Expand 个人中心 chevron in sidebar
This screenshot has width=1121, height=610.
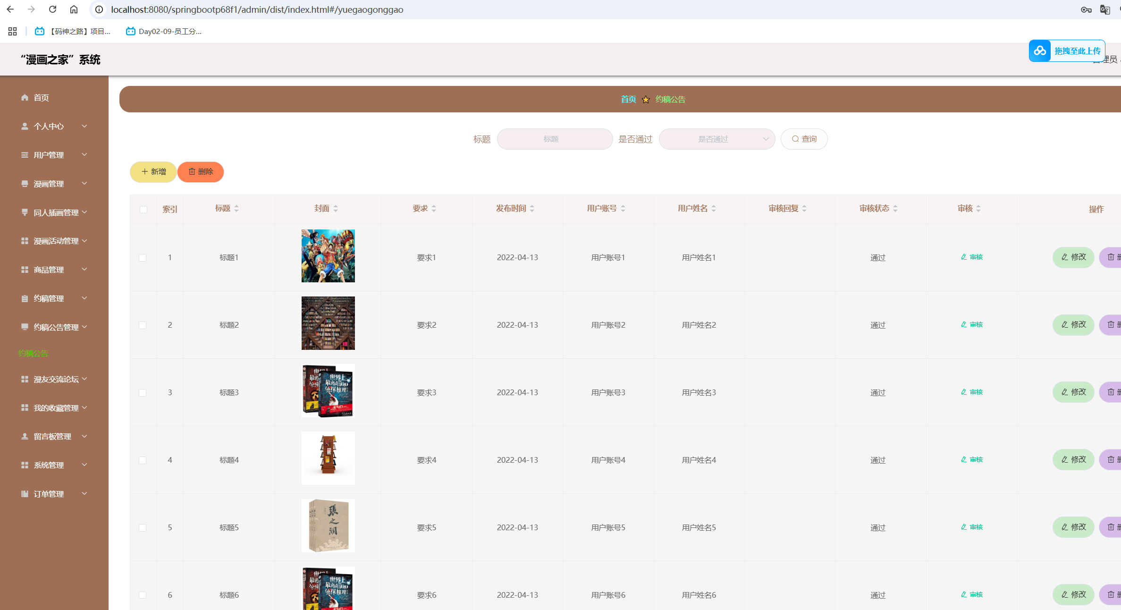[84, 126]
